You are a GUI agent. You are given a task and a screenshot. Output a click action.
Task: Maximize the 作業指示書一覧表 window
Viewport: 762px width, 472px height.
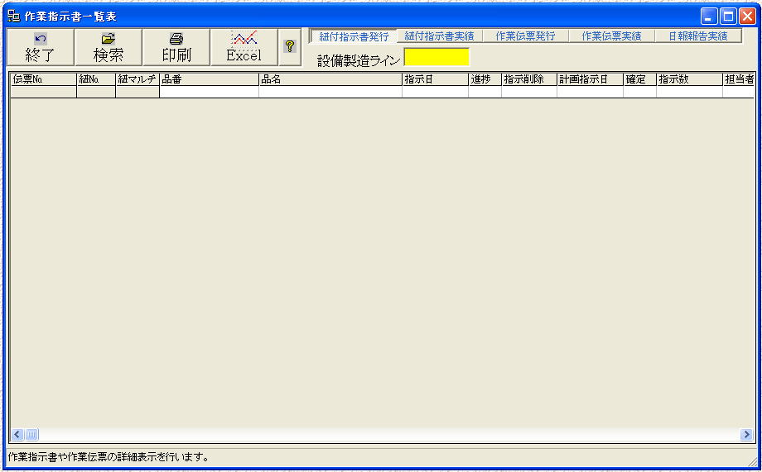[x=728, y=17]
